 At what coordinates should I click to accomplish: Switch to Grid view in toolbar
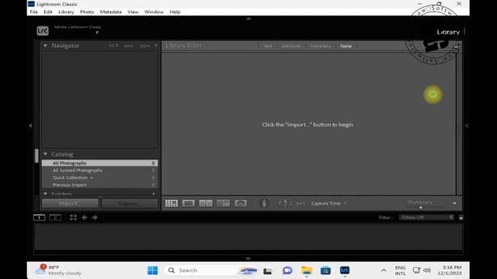172,203
